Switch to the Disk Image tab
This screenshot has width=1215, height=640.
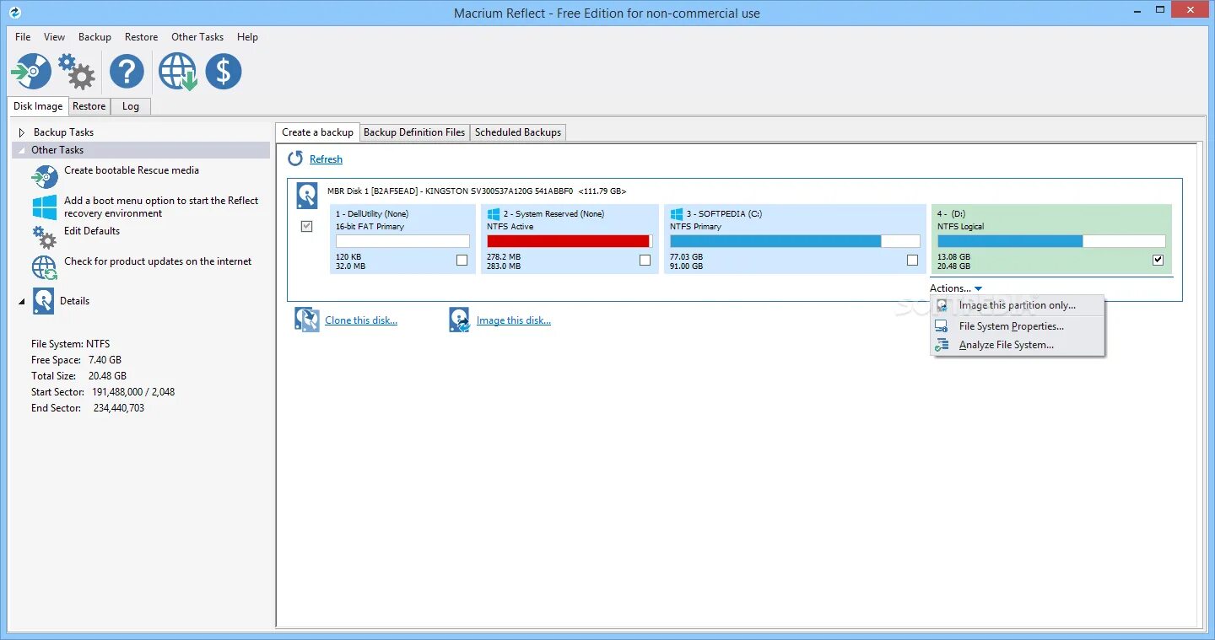point(38,106)
